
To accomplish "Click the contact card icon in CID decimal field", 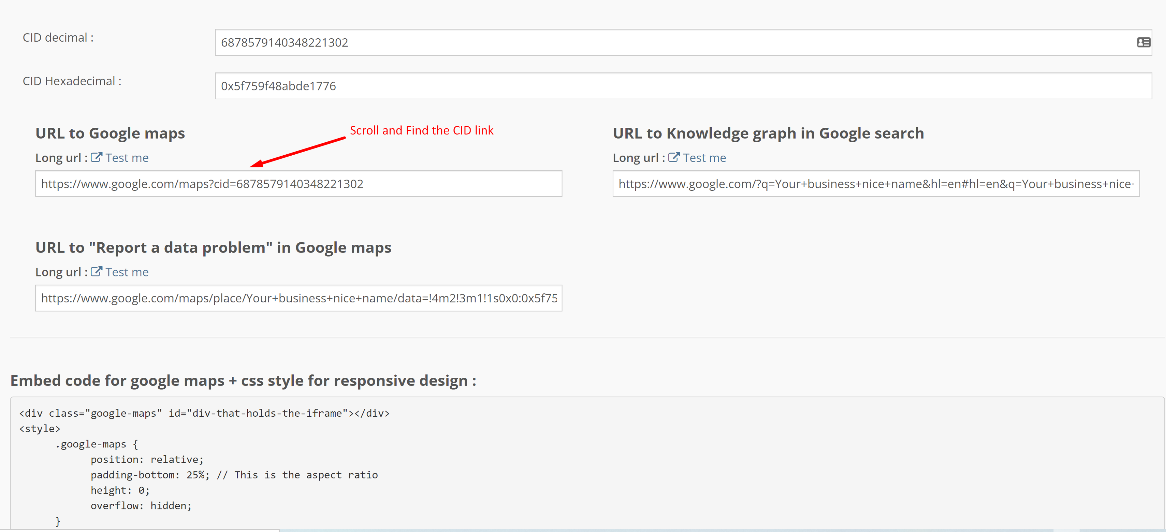I will 1143,42.
